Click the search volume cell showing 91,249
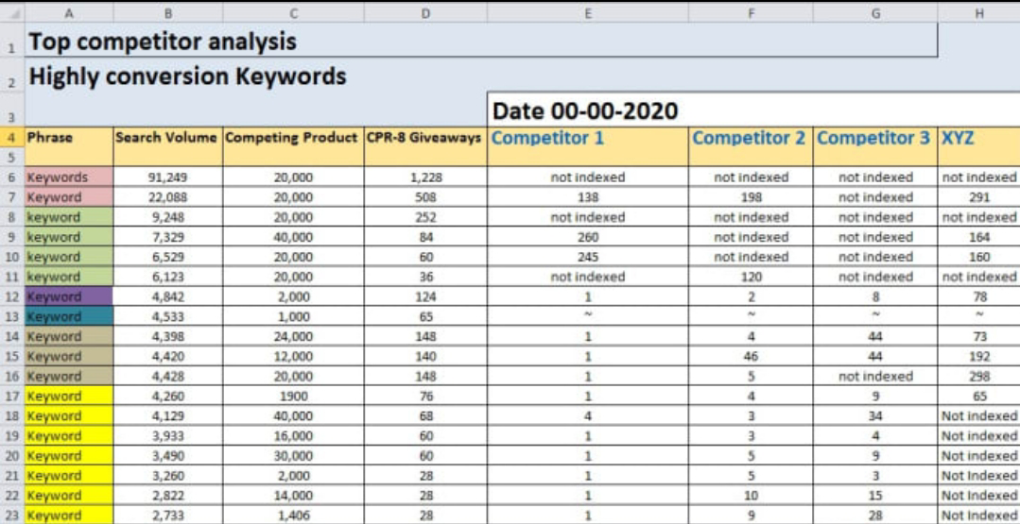Image resolution: width=1020 pixels, height=524 pixels. 168,177
